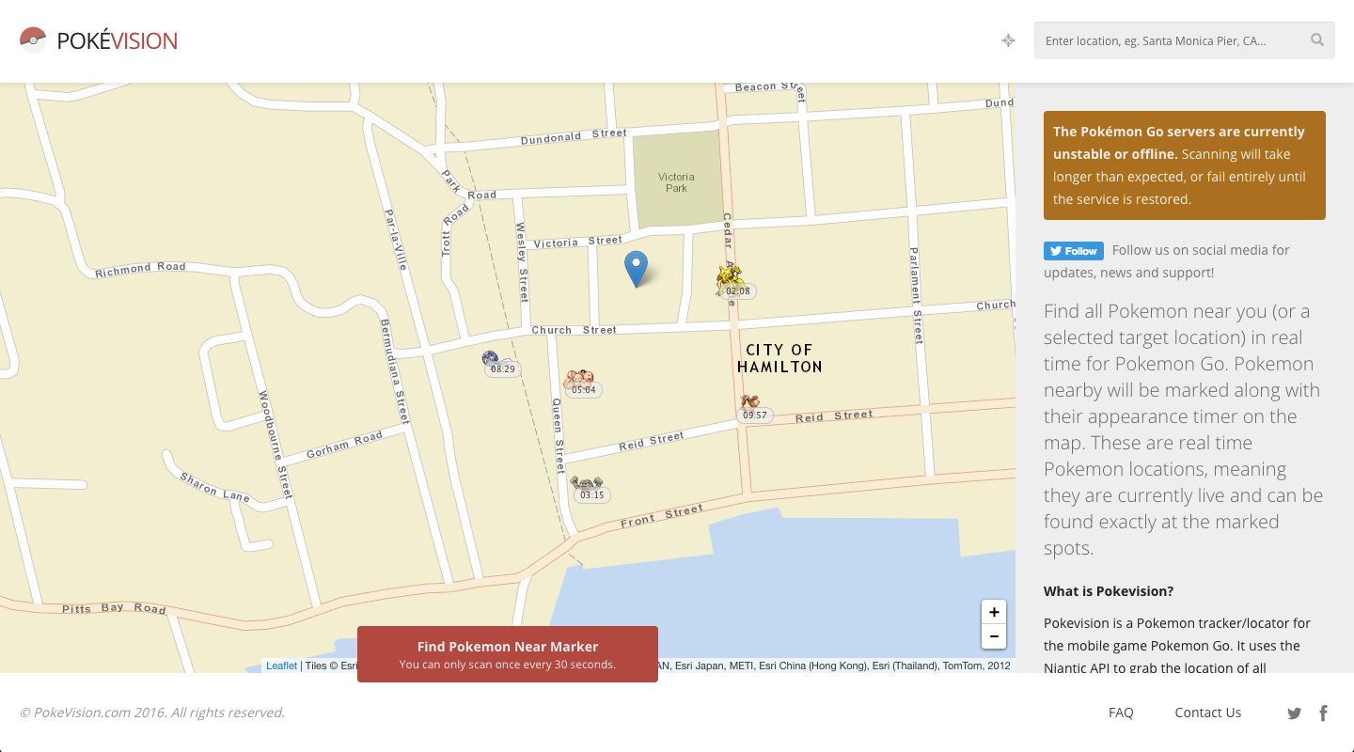Viewport: 1354px width, 752px height.
Task: Click the Front Street label on map
Action: [x=662, y=515]
